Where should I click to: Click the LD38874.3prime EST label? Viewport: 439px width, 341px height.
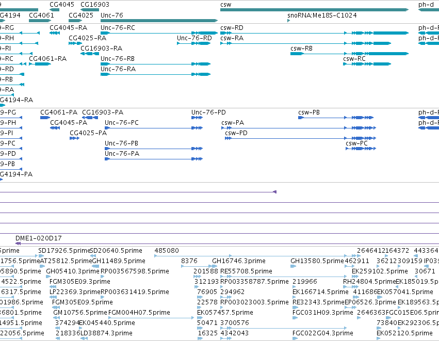tap(106, 333)
